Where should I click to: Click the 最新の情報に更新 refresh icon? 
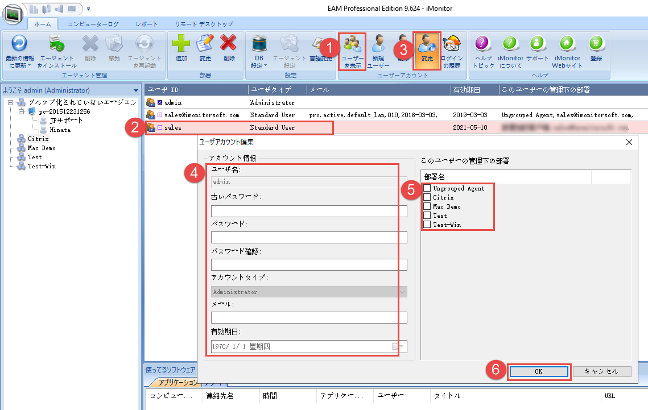pos(19,44)
